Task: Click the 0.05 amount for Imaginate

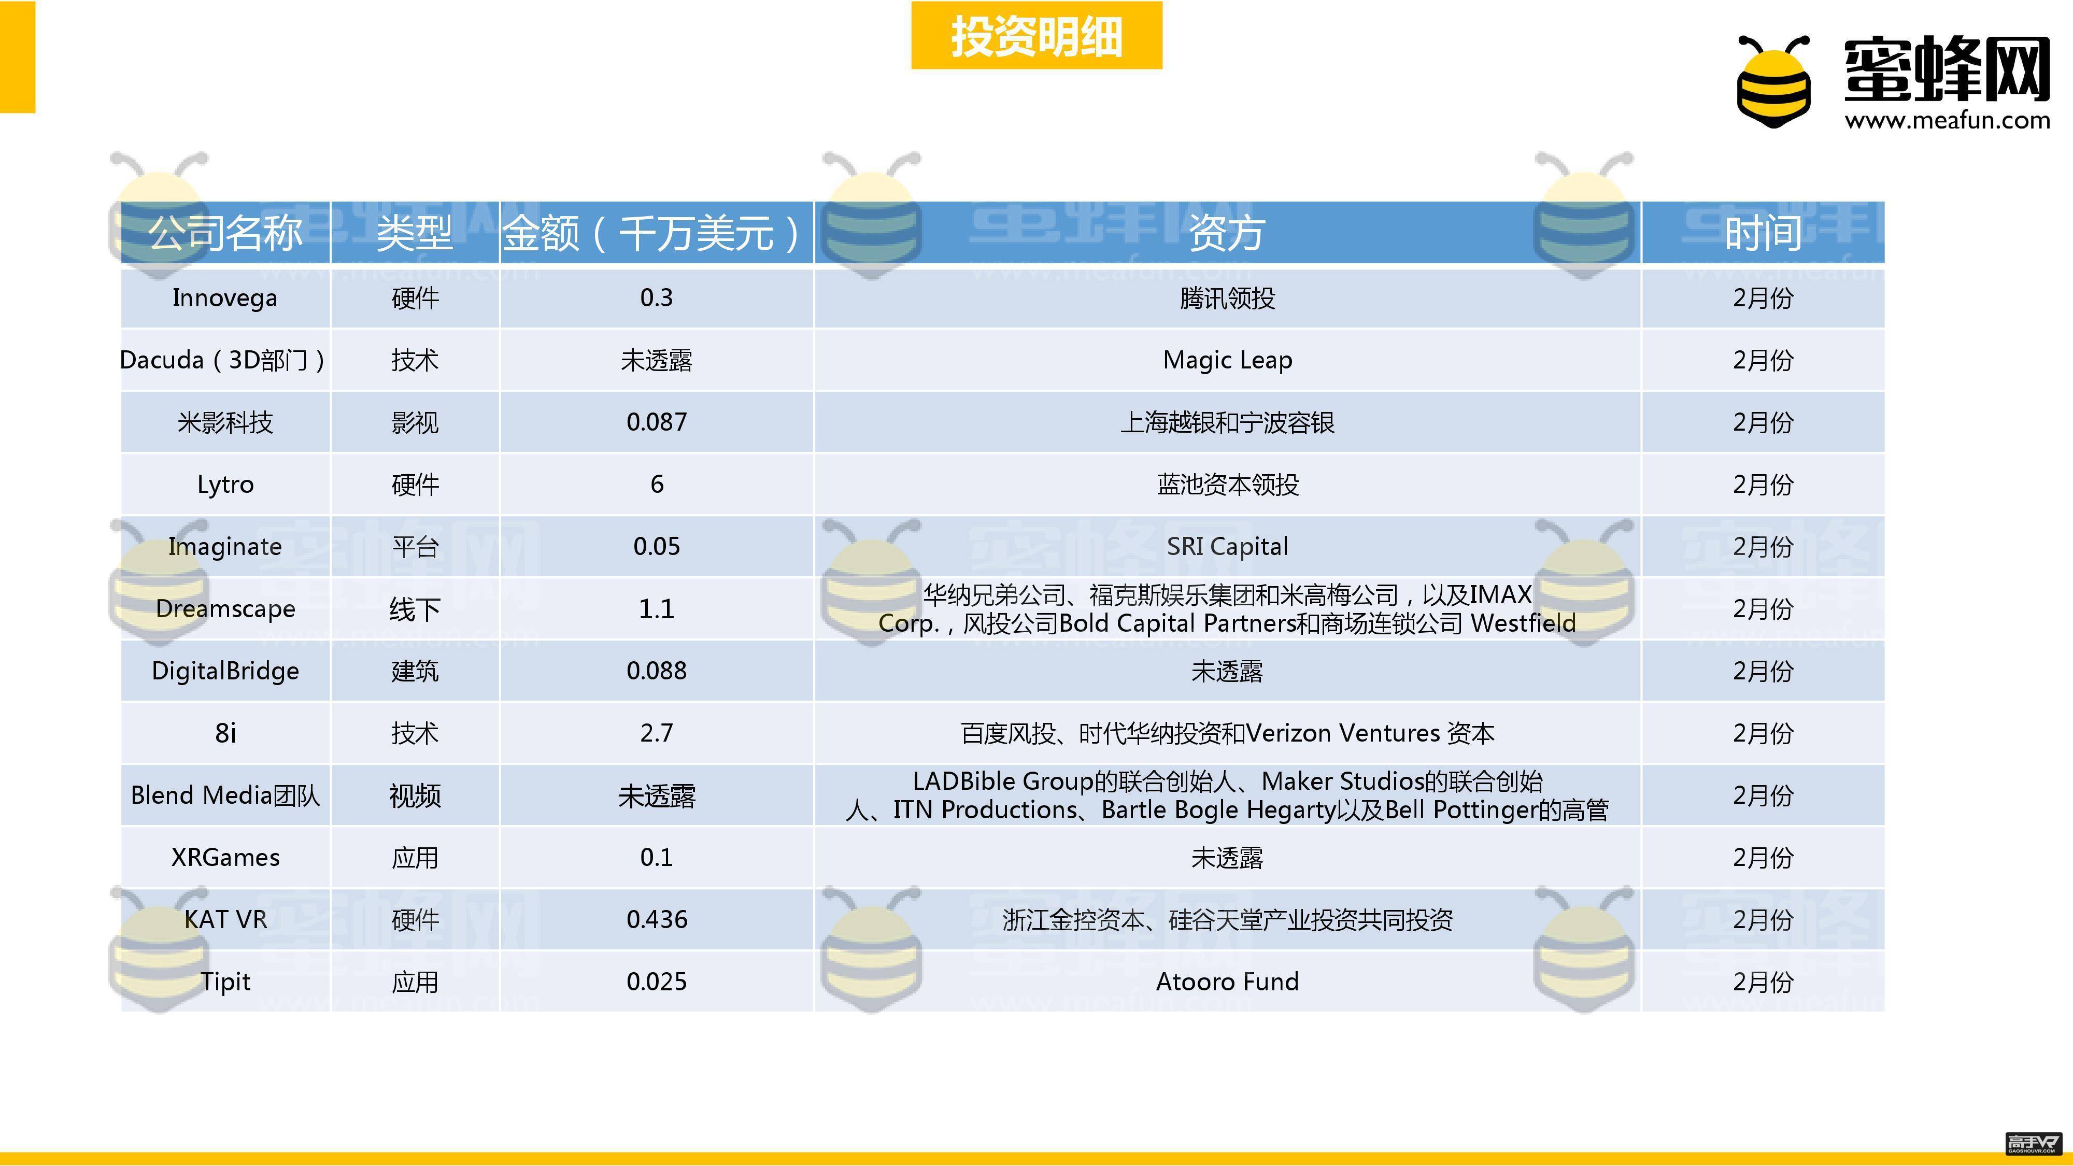Action: (x=657, y=546)
